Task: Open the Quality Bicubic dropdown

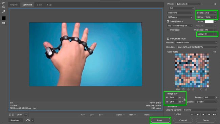Action: 206,102
